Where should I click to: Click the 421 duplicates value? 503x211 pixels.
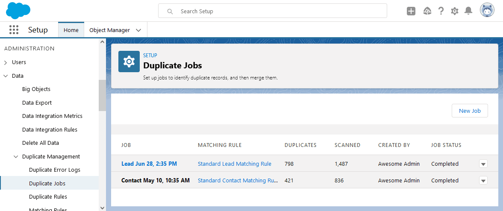(x=289, y=180)
